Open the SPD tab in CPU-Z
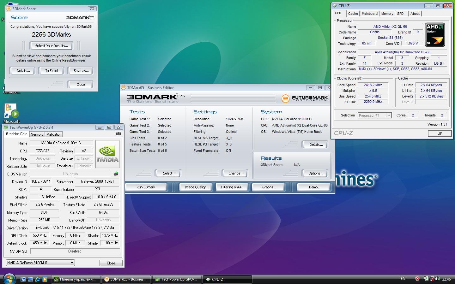The height and width of the screenshot is (284, 455). [400, 14]
